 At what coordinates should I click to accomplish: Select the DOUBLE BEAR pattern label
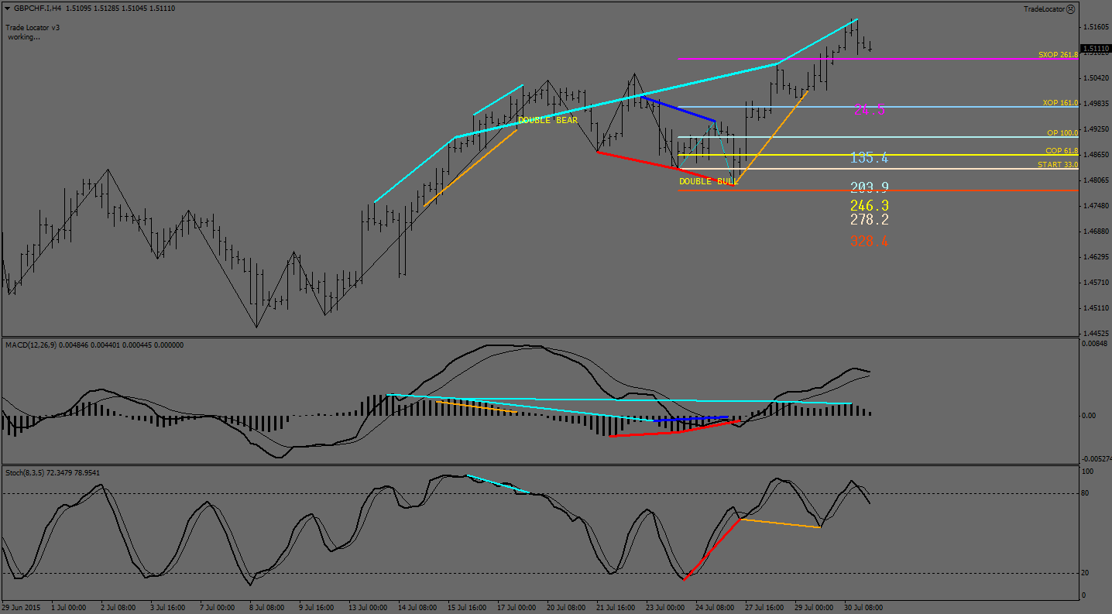coord(547,121)
